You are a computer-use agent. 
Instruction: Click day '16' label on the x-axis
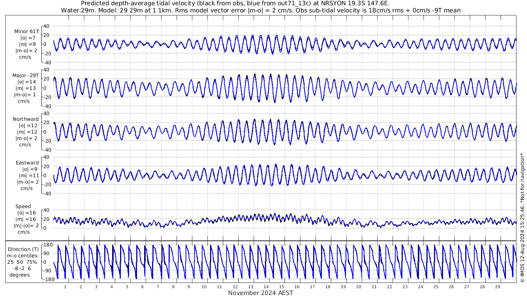(297, 287)
